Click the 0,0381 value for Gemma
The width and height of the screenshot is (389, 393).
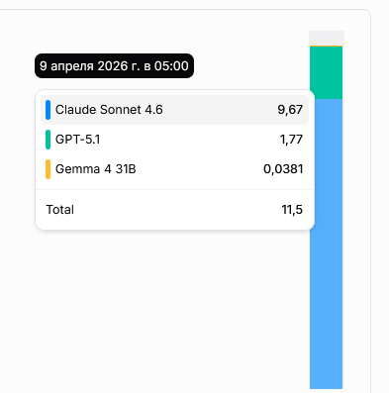point(283,169)
